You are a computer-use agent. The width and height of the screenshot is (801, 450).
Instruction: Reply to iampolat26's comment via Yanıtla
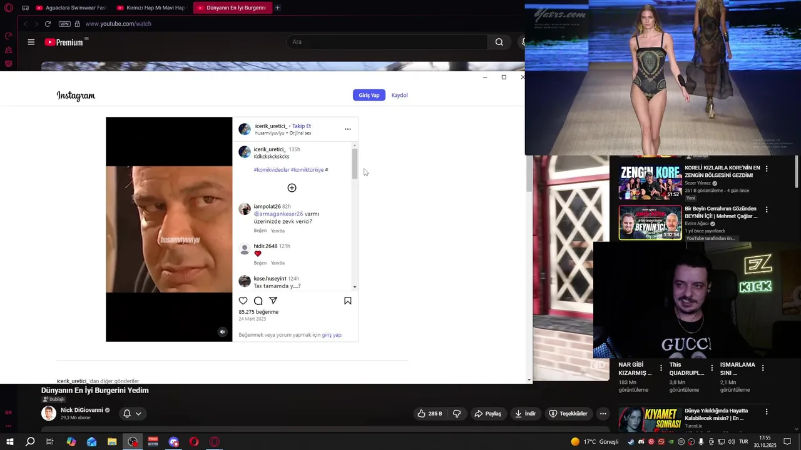click(x=278, y=231)
